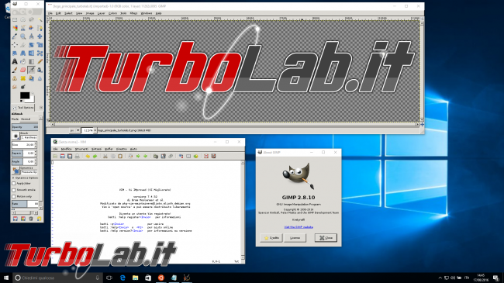
Task: Open File menu in GIMP image window
Action: click(x=50, y=13)
